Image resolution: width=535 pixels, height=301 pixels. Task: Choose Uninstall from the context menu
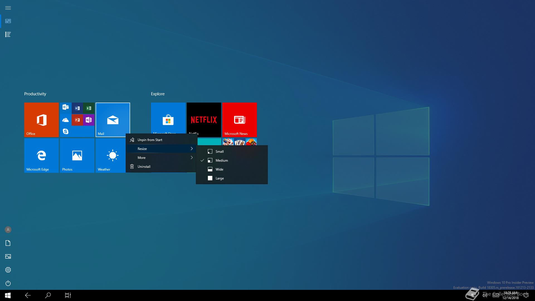click(162, 167)
